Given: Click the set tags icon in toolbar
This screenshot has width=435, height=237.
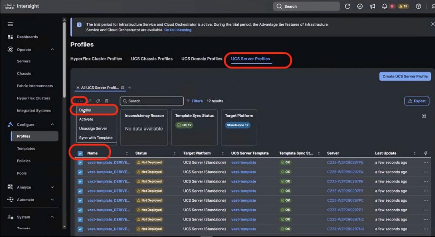Looking at the screenshot, I should tap(98, 101).
